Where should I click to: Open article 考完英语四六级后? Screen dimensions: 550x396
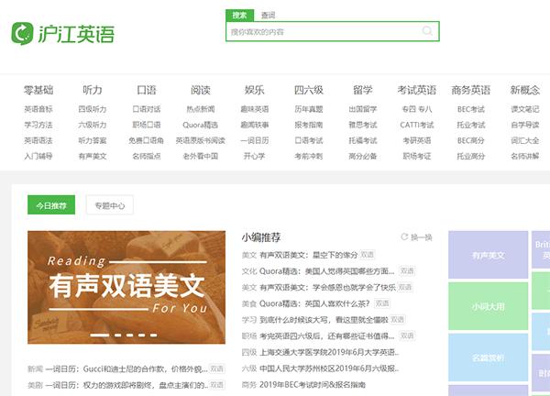327,335
